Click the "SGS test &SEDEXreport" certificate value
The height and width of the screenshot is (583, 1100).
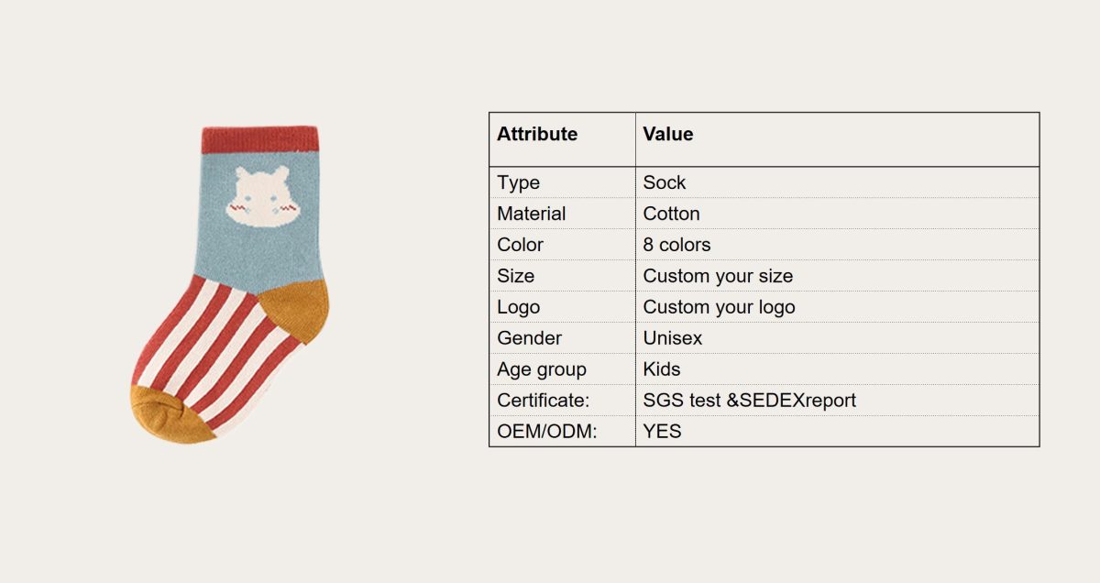point(750,401)
